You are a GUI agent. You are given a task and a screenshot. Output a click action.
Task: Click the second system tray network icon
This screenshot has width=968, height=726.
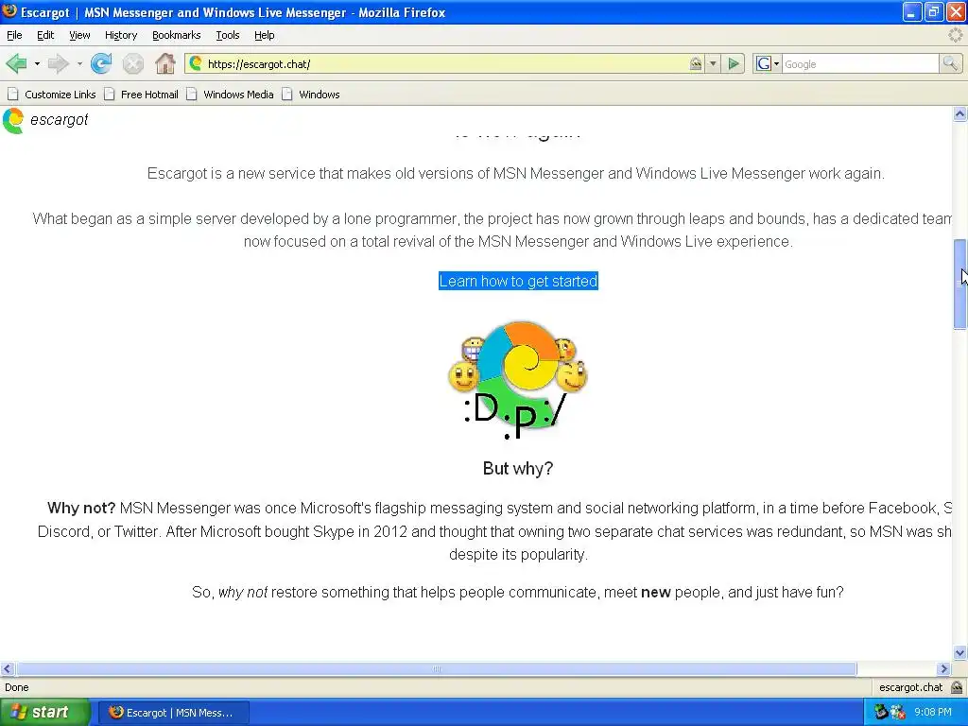coord(898,712)
